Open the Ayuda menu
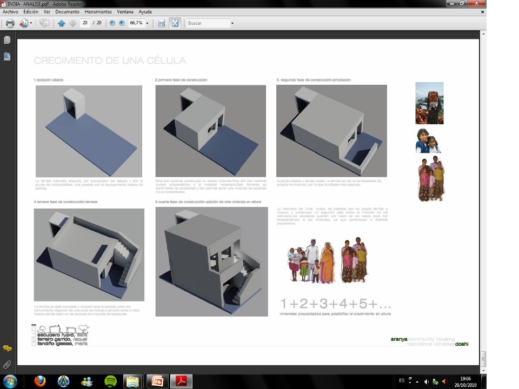Image resolution: width=519 pixels, height=389 pixels. tap(145, 11)
